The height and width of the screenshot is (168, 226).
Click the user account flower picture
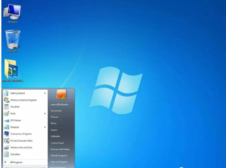(62, 95)
